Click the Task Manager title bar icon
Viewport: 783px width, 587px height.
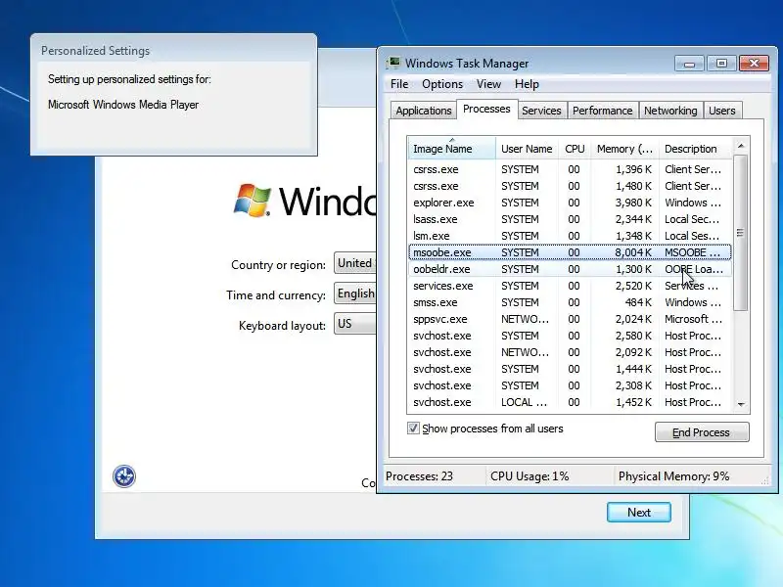[394, 63]
